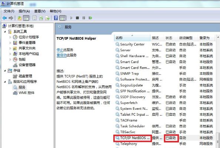Click the Restart service icon
220x148 pixels.
[x=90, y=18]
